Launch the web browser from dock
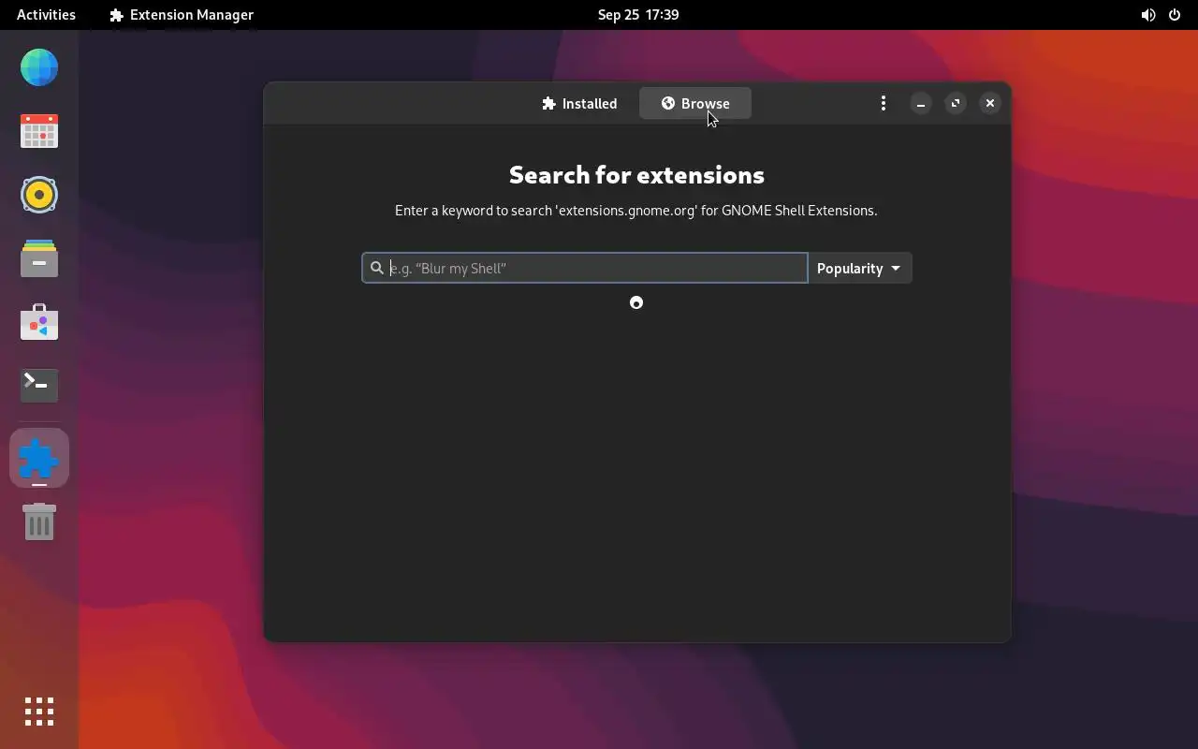The image size is (1198, 749). click(x=39, y=67)
